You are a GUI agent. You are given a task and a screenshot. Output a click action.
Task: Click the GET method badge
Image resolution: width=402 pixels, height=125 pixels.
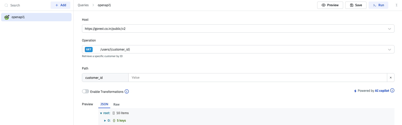coord(89,49)
